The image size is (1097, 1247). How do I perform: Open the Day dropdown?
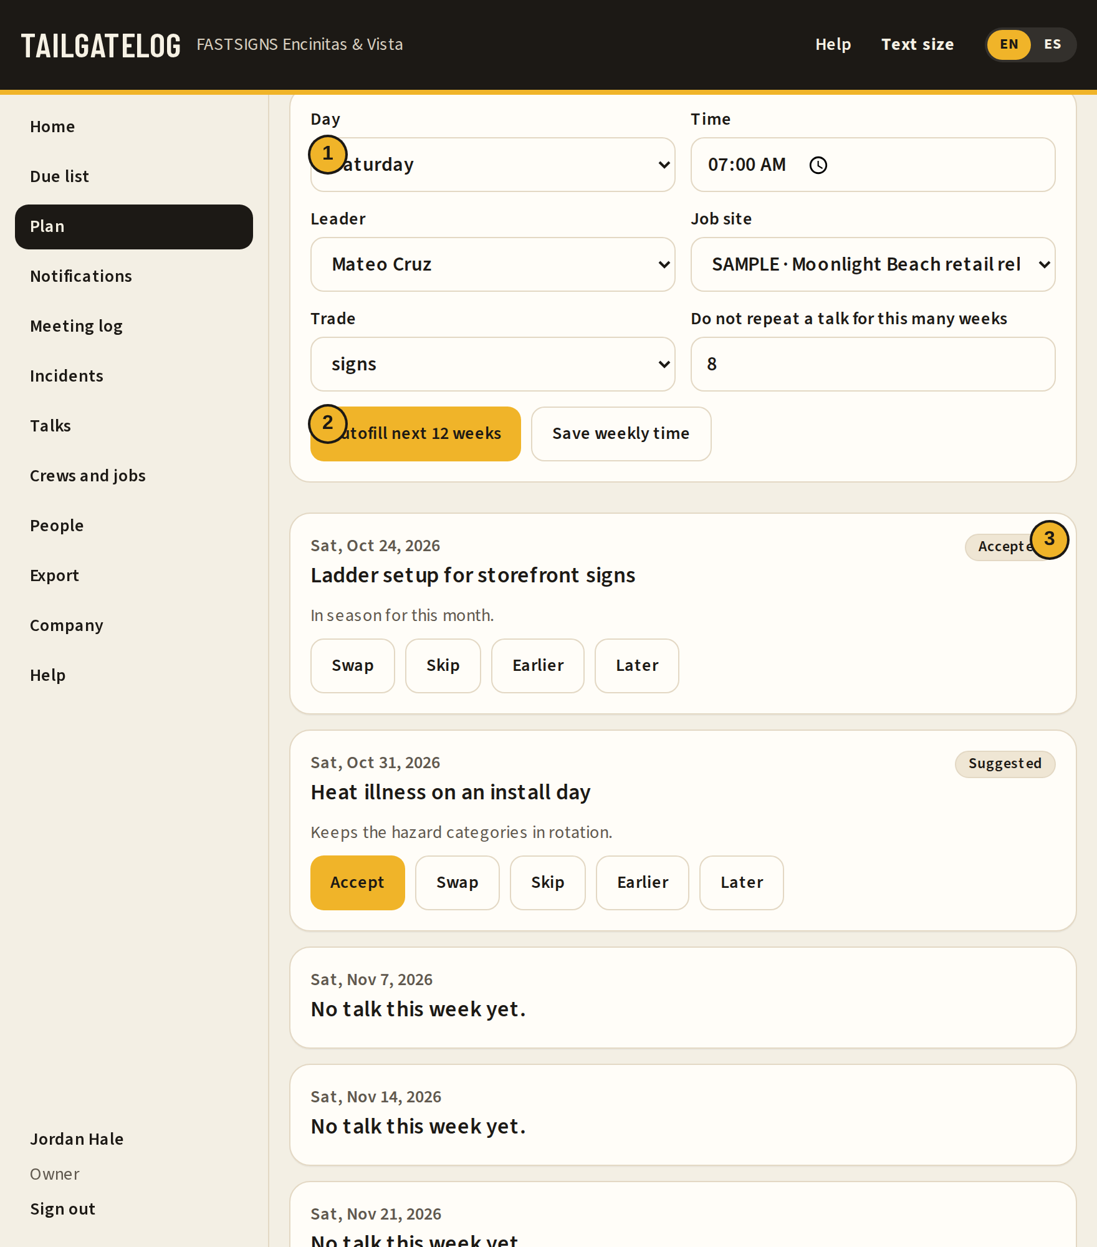[x=492, y=165]
